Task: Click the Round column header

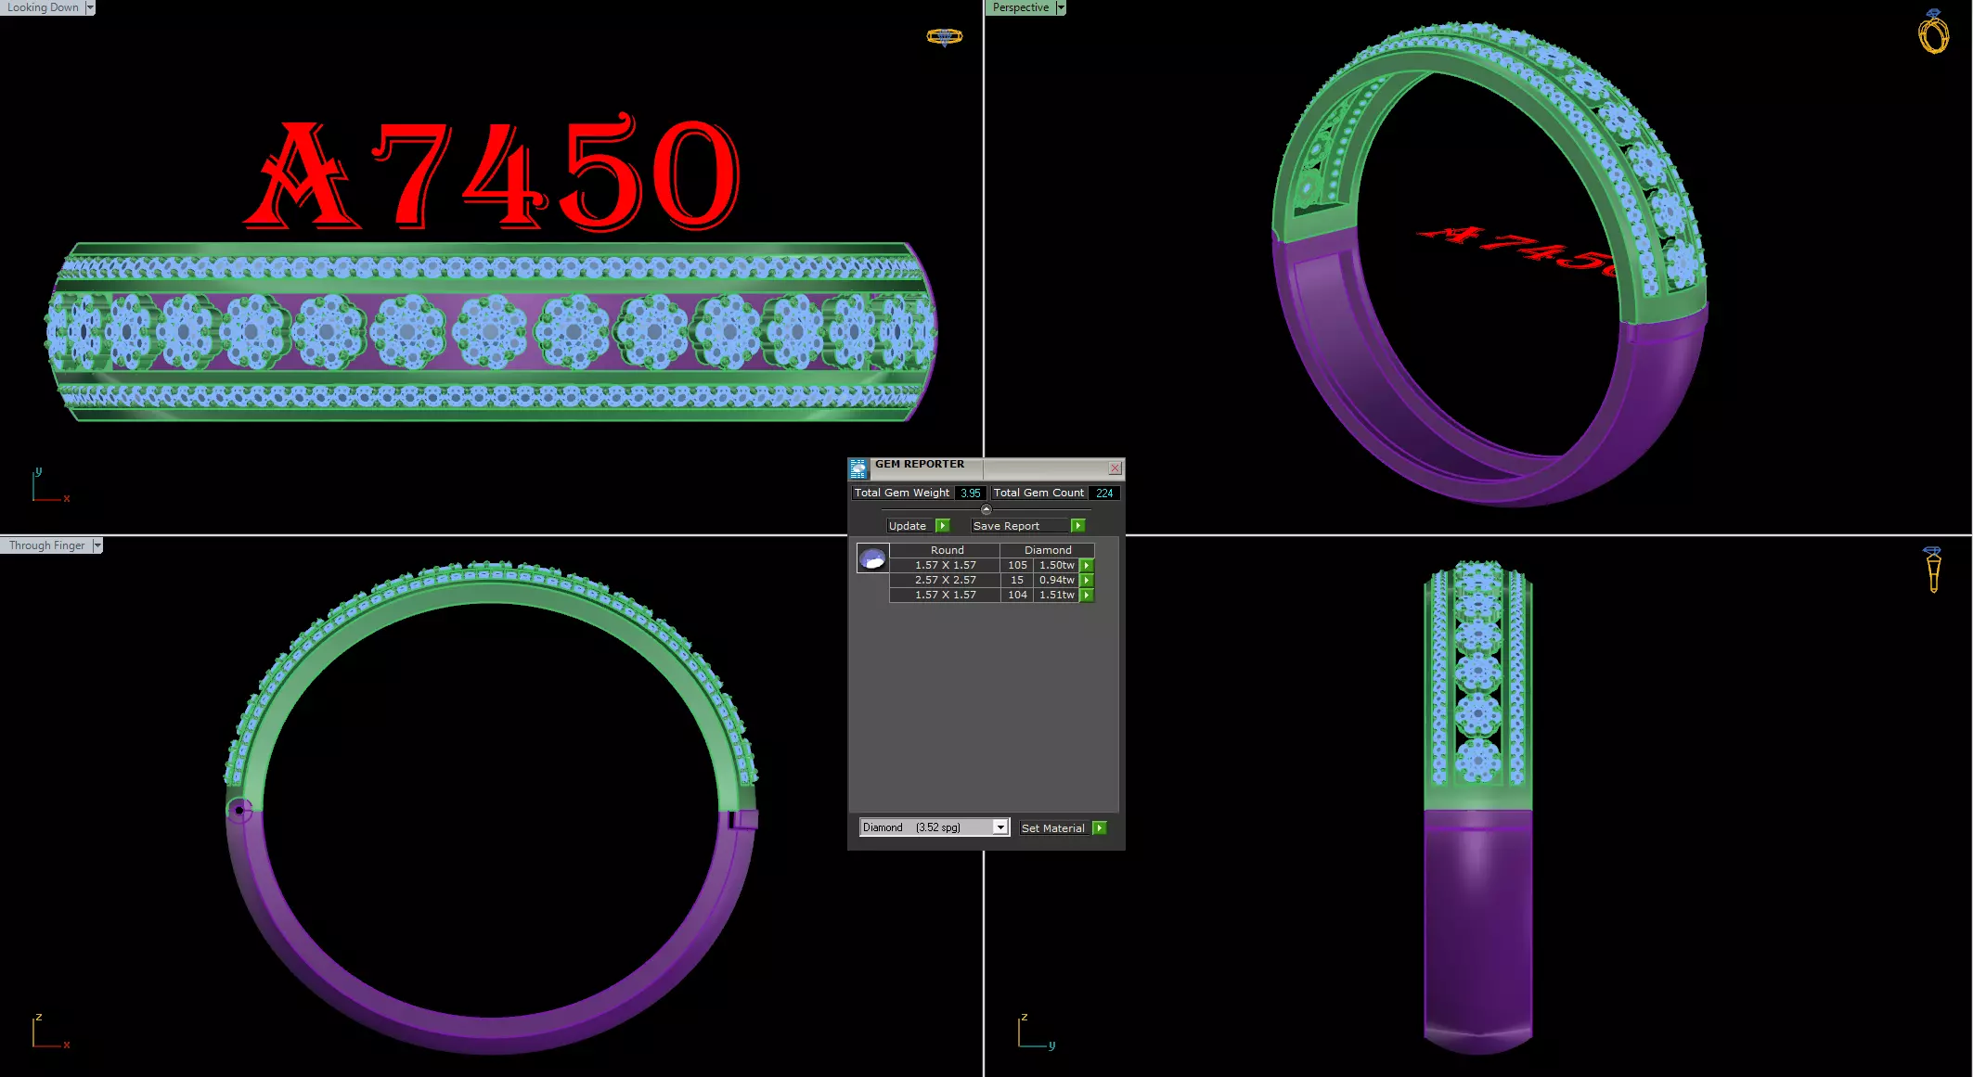Action: pos(947,550)
